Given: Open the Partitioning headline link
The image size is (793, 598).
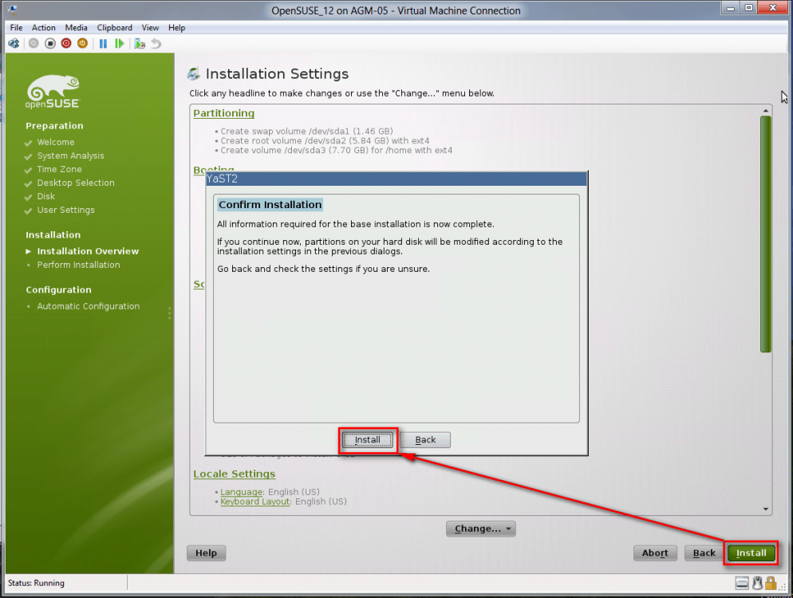Looking at the screenshot, I should [x=223, y=113].
